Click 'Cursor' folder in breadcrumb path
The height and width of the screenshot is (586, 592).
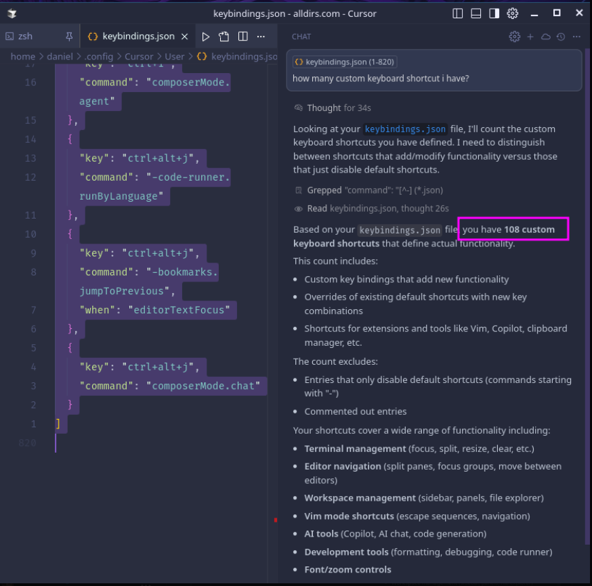coord(140,57)
